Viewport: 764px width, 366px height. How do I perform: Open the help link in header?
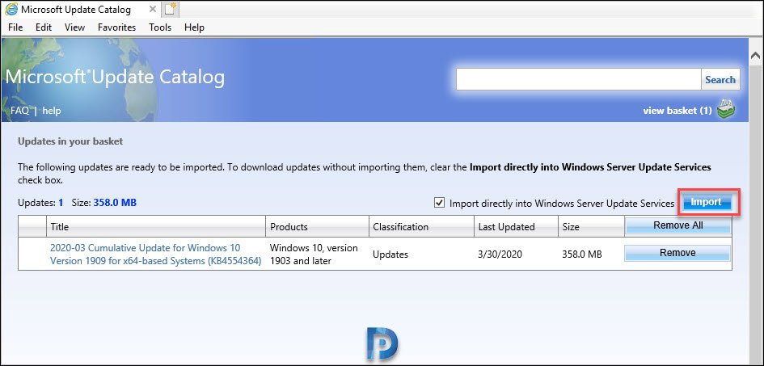52,111
